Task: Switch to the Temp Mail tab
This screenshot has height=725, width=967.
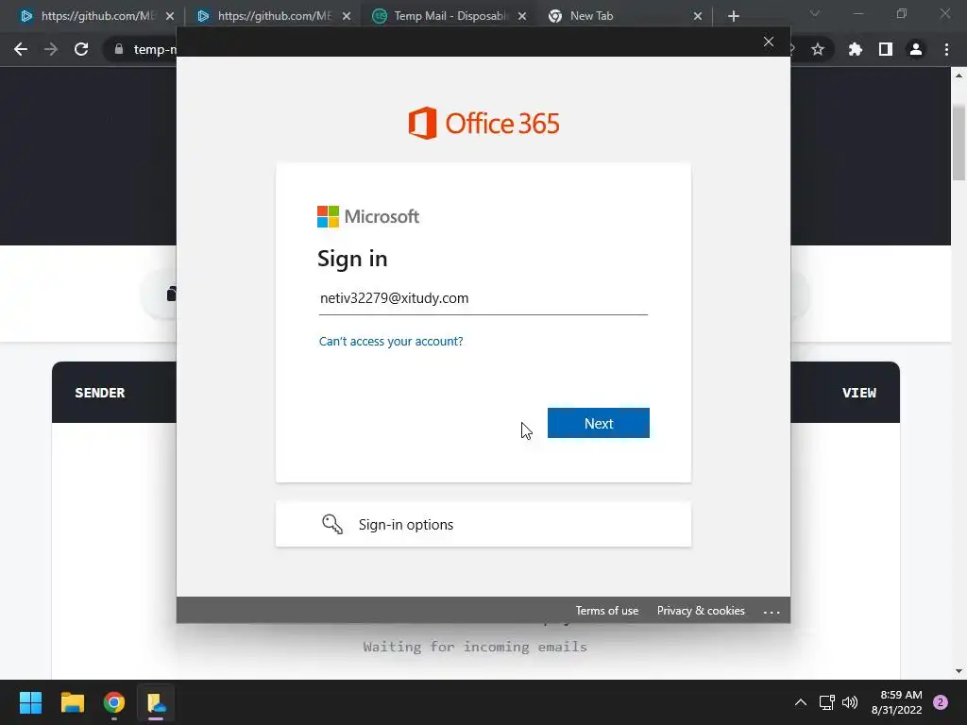Action: point(449,16)
